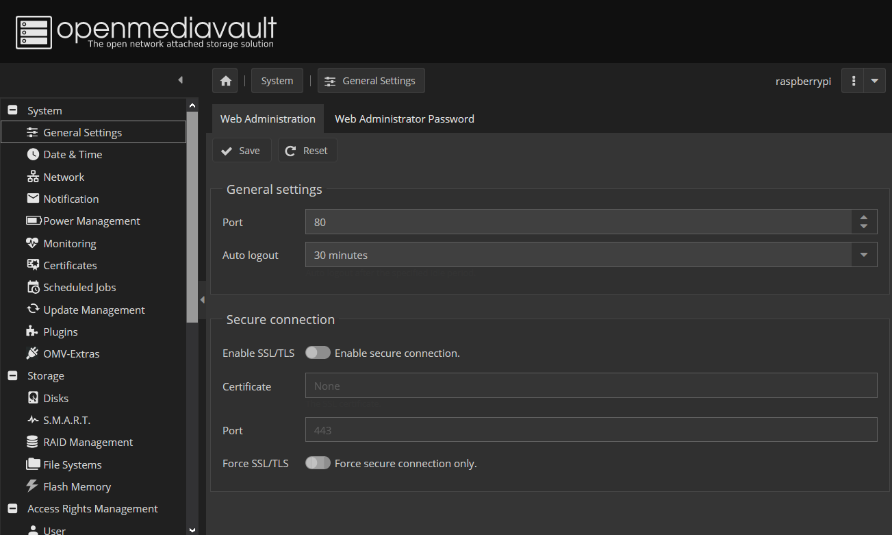Open Power Management page
Viewport: 892px width, 535px height.
click(x=93, y=221)
